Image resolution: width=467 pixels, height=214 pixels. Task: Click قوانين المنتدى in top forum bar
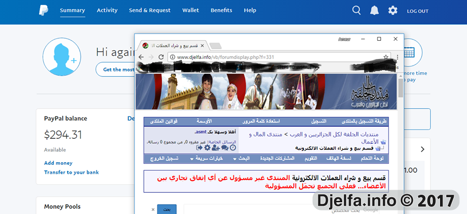[x=163, y=121]
